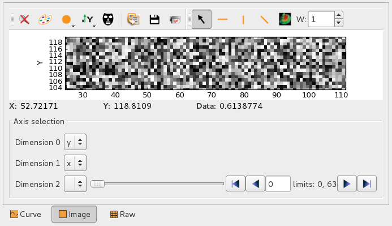Open Dimension 2 axis combo box
392x226 pixels.
(x=75, y=184)
